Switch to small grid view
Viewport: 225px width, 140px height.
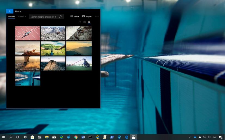click(89, 22)
